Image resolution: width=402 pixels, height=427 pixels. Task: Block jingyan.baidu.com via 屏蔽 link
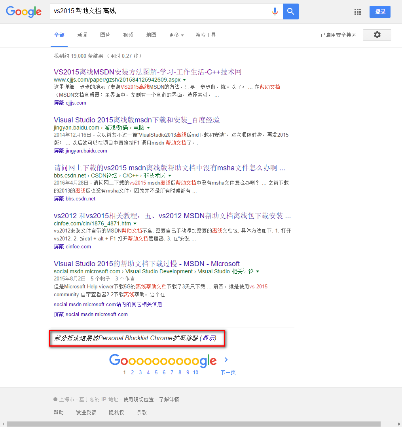pos(80,151)
